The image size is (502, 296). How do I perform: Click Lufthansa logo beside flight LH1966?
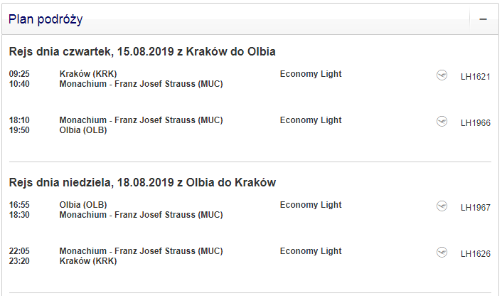pyautogui.click(x=442, y=122)
